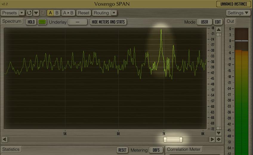Open the Presets dropdown arrow
Screen dimensions: 253x155
(21, 13)
